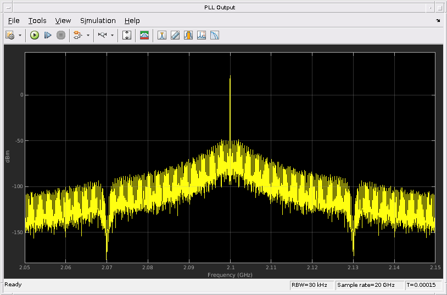Click the 2.1 x-axis tick label

(x=230, y=268)
